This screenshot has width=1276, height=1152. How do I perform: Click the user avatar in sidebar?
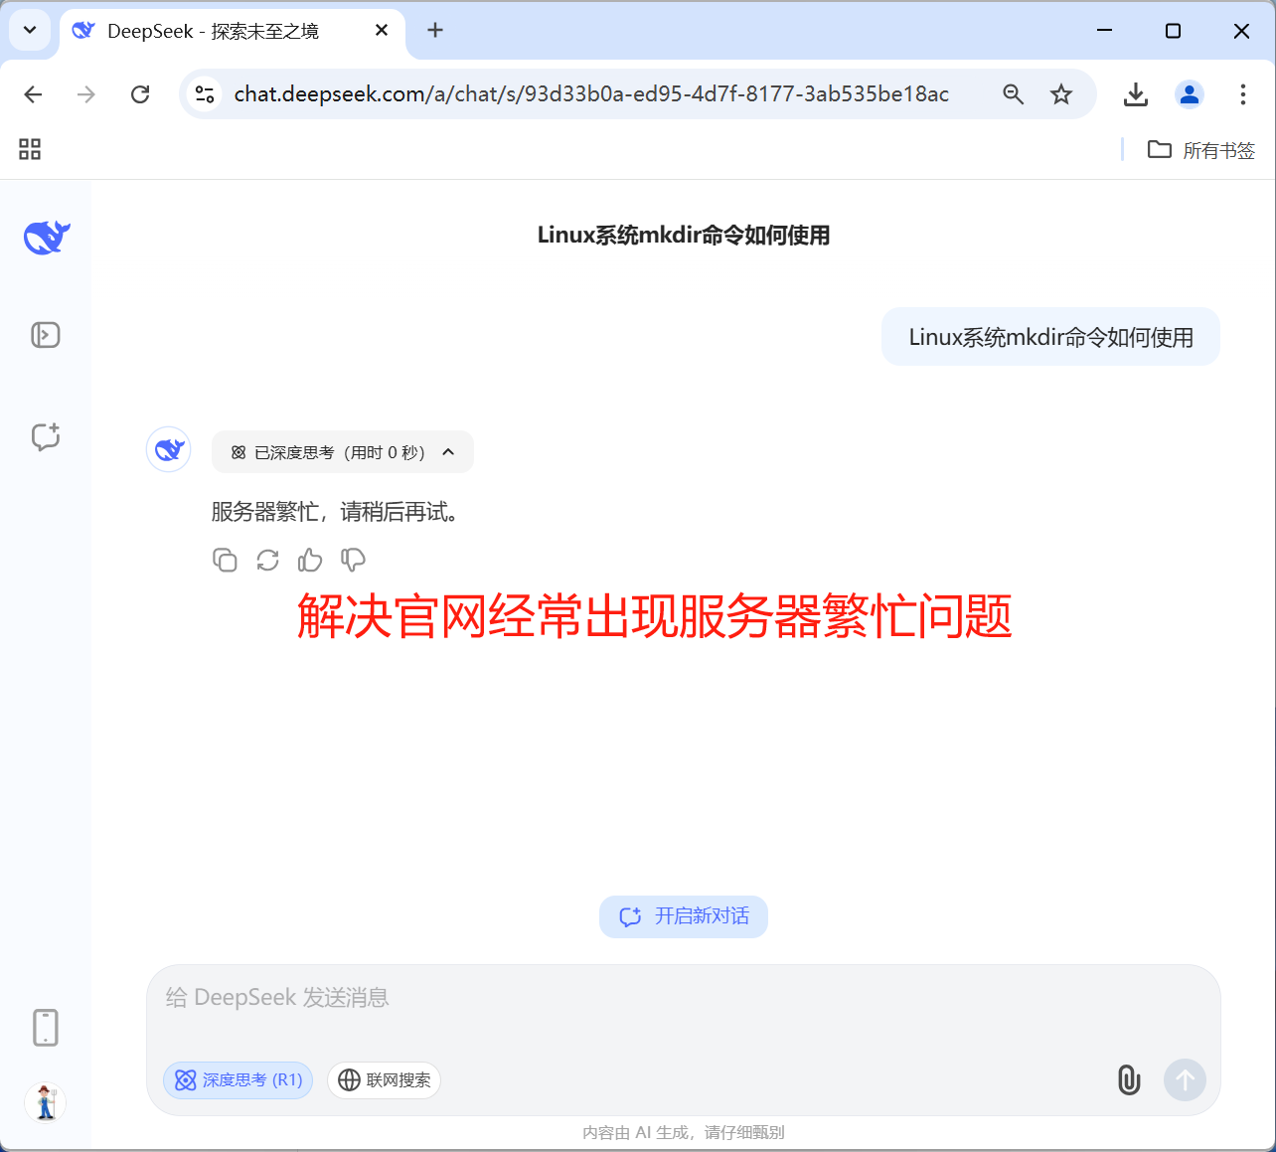[46, 1103]
